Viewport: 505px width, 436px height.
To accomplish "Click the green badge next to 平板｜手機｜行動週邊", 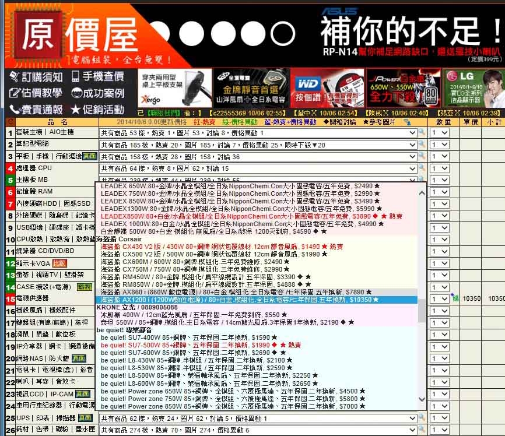I will (x=89, y=156).
